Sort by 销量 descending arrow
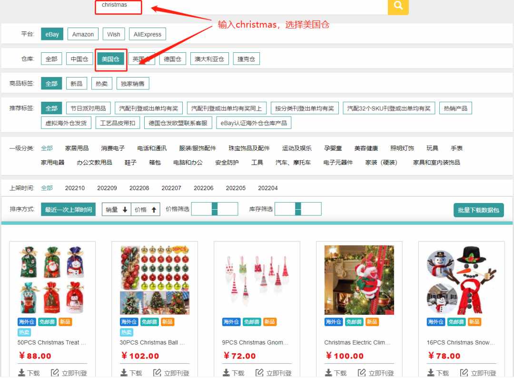The width and height of the screenshot is (514, 378). [117, 210]
